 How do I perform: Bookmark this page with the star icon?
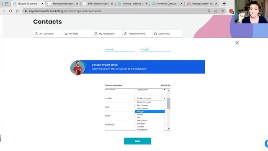point(222,11)
